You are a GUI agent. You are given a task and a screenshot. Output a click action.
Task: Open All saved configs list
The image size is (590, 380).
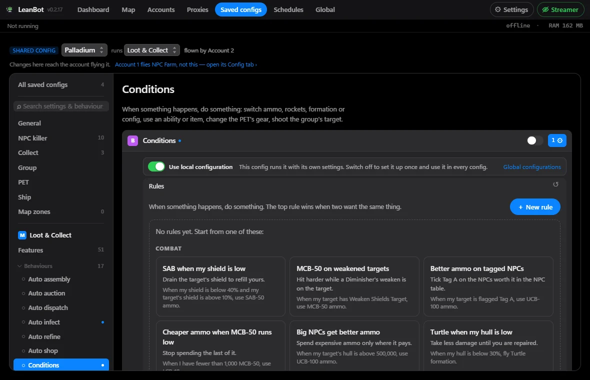[61, 84]
